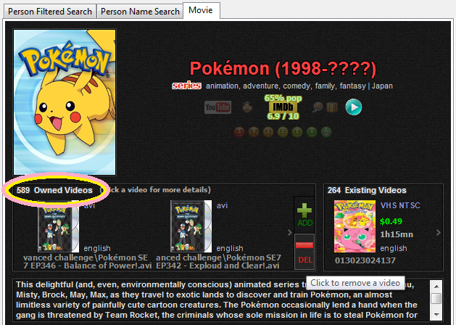Click the 1h15mn duration text
The image size is (456, 325).
[x=397, y=234]
